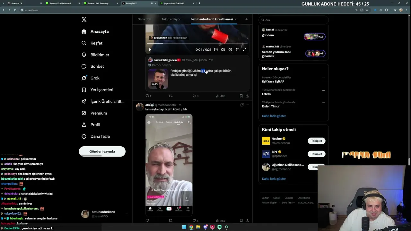View analytics showing 483 views

pos(221,96)
